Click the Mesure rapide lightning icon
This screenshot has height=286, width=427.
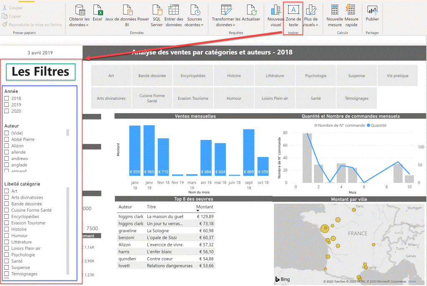coord(351,10)
